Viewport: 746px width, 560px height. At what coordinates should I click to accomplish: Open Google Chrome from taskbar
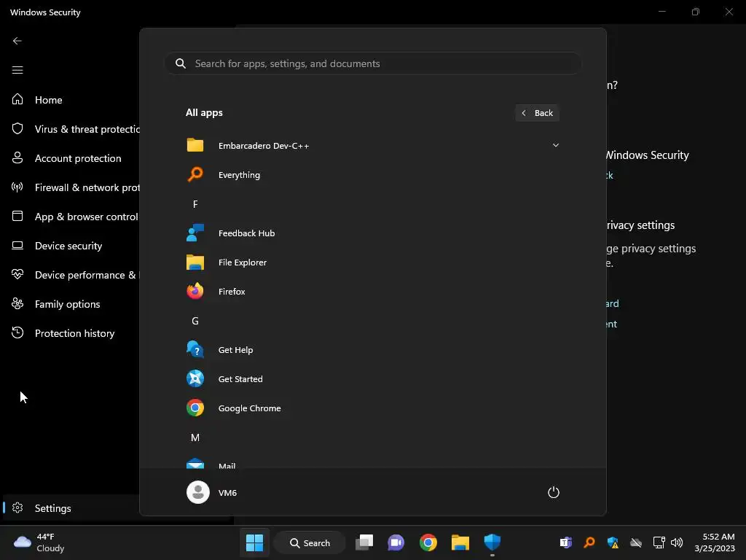[x=428, y=542]
